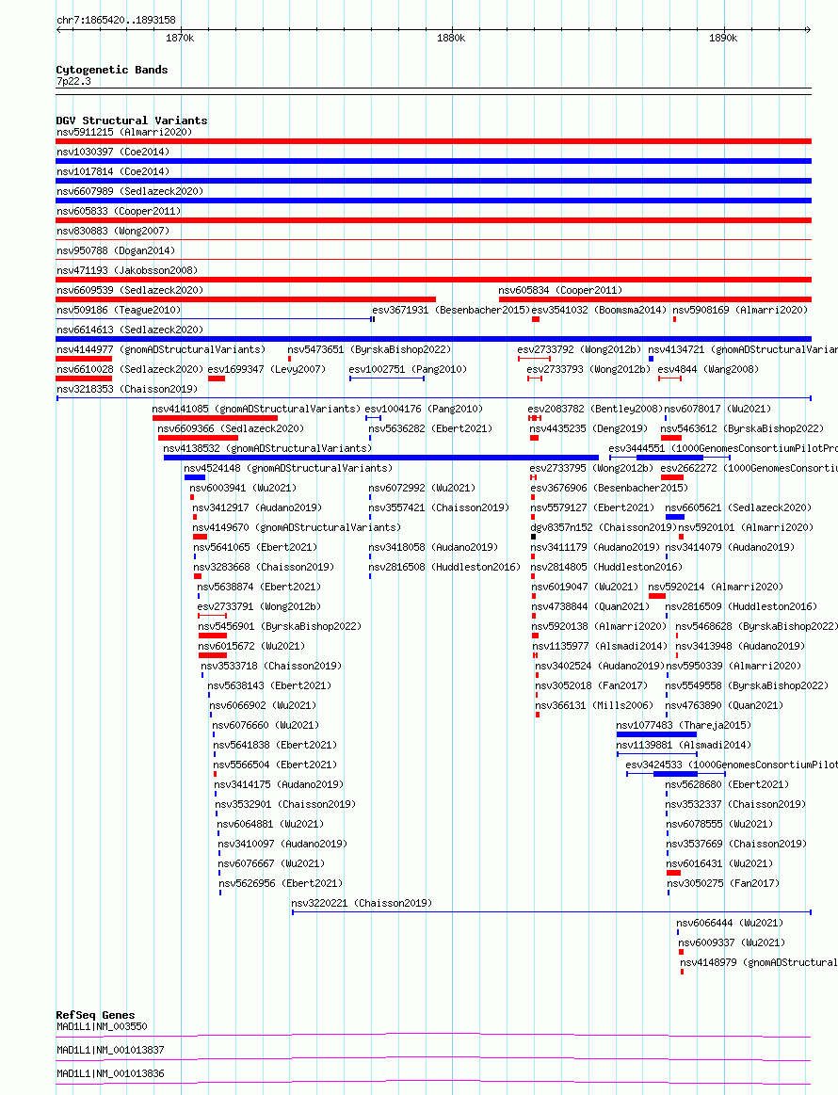This screenshot has height=1095, width=838.
Task: Select the MAD1L1|NM_001013836 transcript label
Action: point(110,1074)
